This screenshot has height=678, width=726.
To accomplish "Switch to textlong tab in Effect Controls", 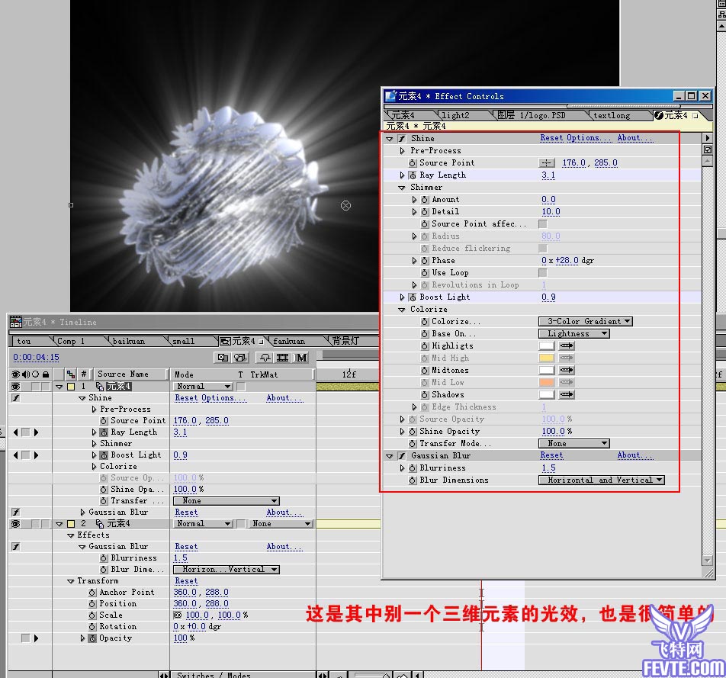I will pyautogui.click(x=612, y=115).
